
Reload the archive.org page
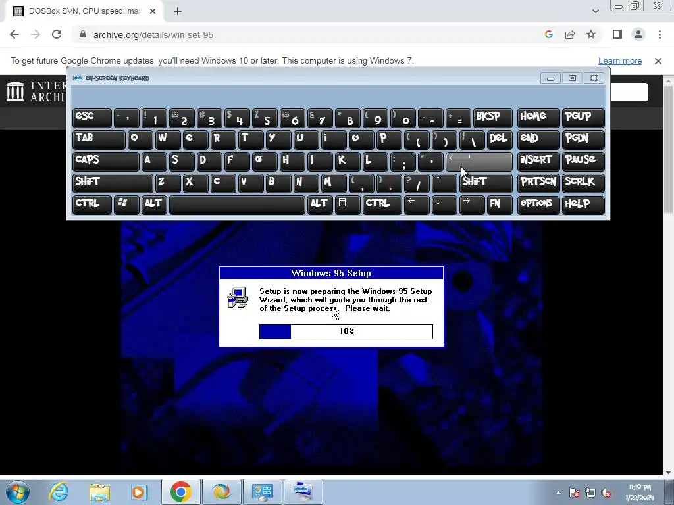[57, 34]
